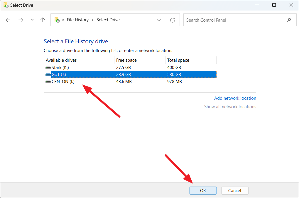
Task: Open the File History breadcrumb item
Action: [78, 20]
